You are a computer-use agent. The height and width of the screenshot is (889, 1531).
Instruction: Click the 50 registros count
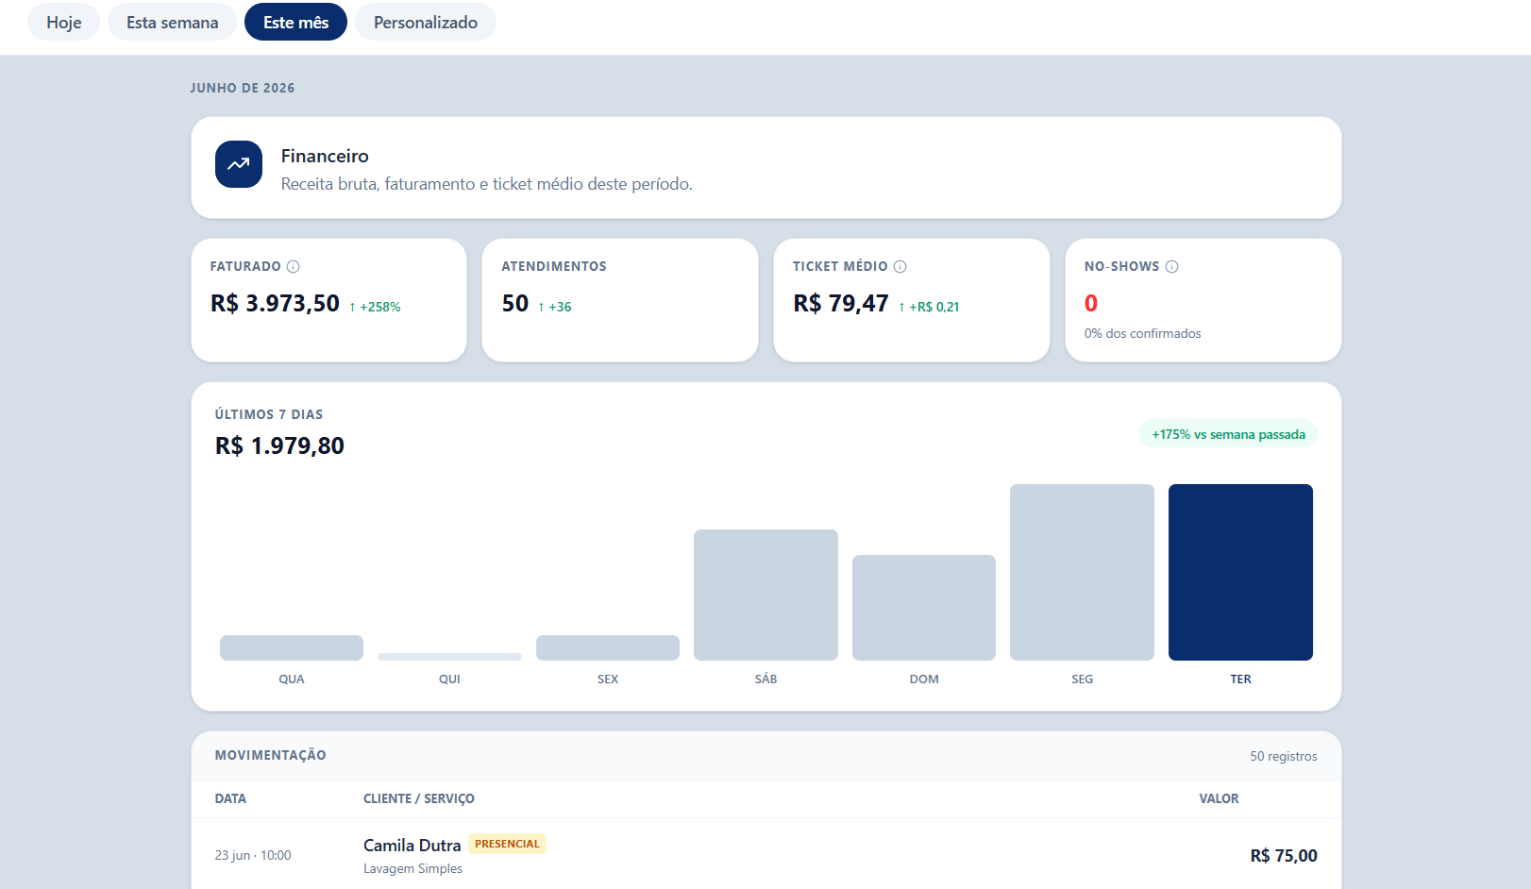[1284, 756]
